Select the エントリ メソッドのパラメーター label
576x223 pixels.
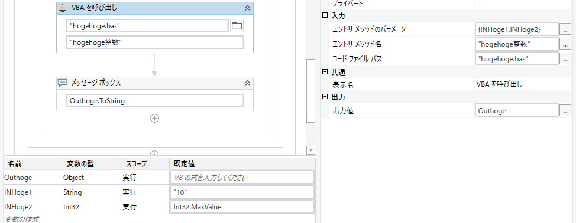pyautogui.click(x=371, y=29)
